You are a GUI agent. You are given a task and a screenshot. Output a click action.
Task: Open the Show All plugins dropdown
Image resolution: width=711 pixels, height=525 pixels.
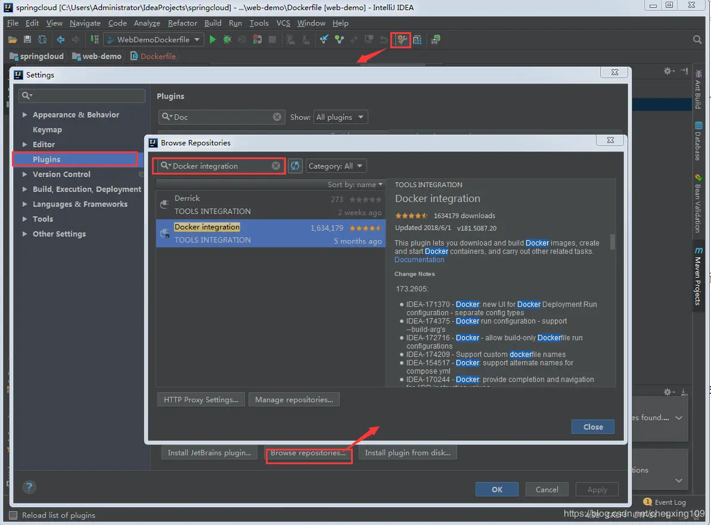pyautogui.click(x=340, y=117)
